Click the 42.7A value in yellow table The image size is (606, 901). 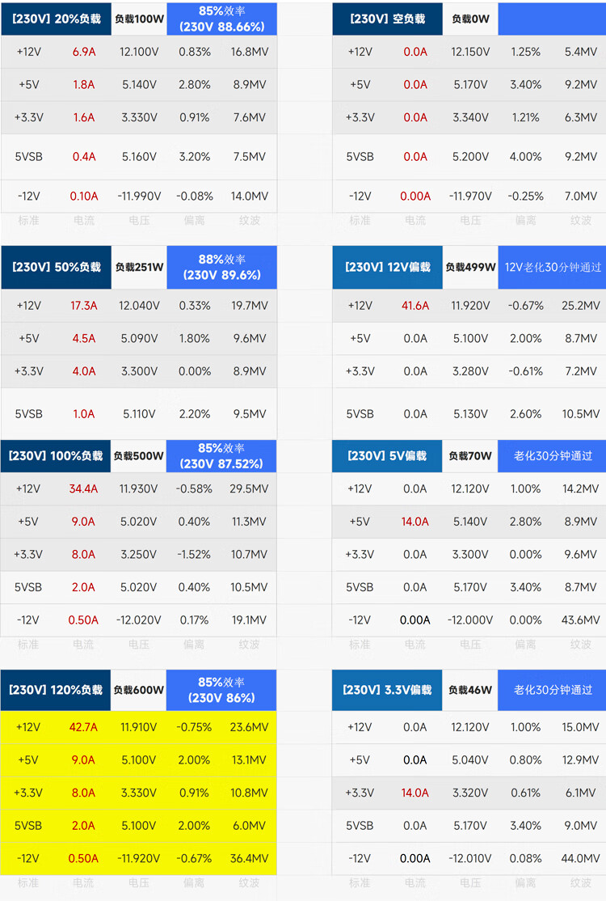tap(83, 727)
